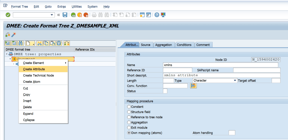Click the red Cancel icon
288x140 pixels.
tap(86, 15)
